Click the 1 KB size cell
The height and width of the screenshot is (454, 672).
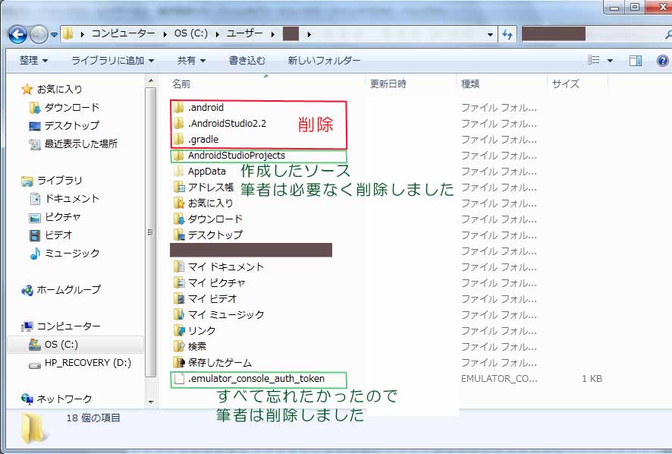pyautogui.click(x=592, y=379)
